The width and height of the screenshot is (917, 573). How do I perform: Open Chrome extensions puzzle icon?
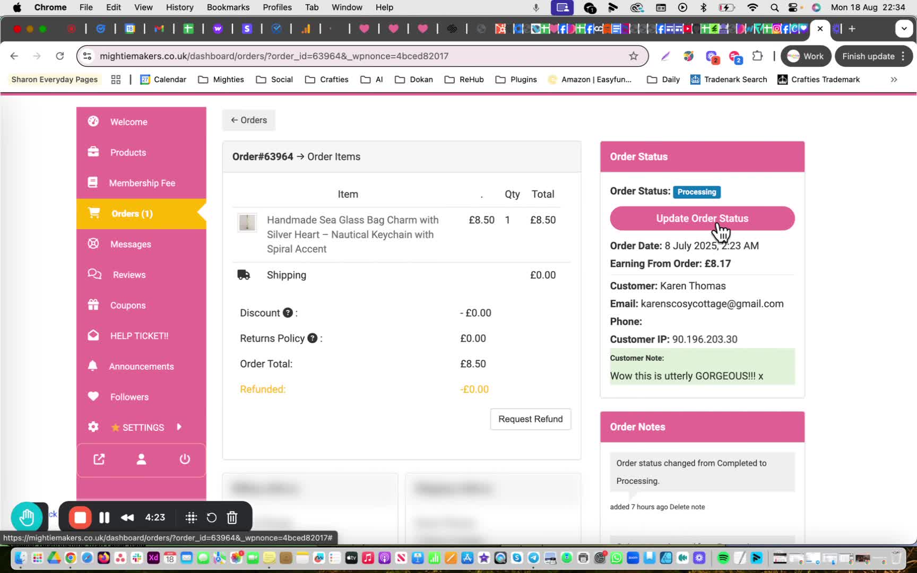coord(758,56)
